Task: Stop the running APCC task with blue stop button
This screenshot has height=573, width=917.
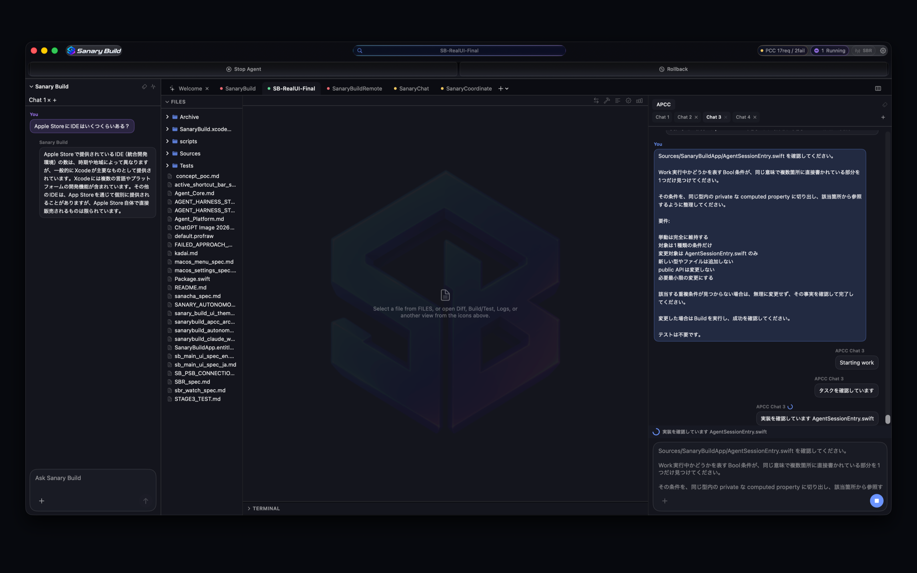Action: 877,501
